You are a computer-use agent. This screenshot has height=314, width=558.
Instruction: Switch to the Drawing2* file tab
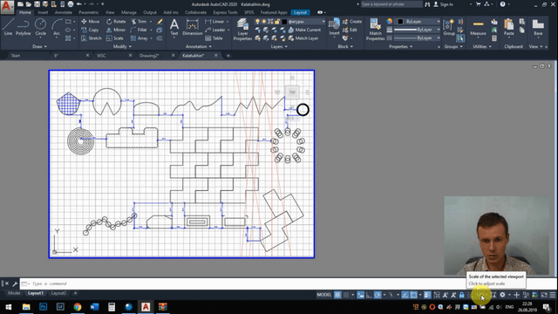149,56
